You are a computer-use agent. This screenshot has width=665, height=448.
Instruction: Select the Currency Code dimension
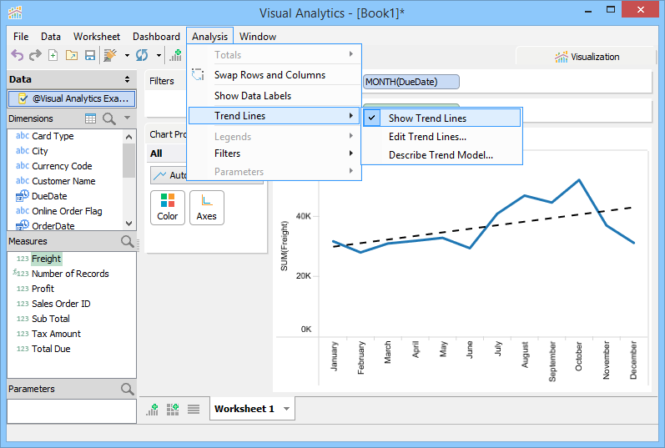(62, 166)
